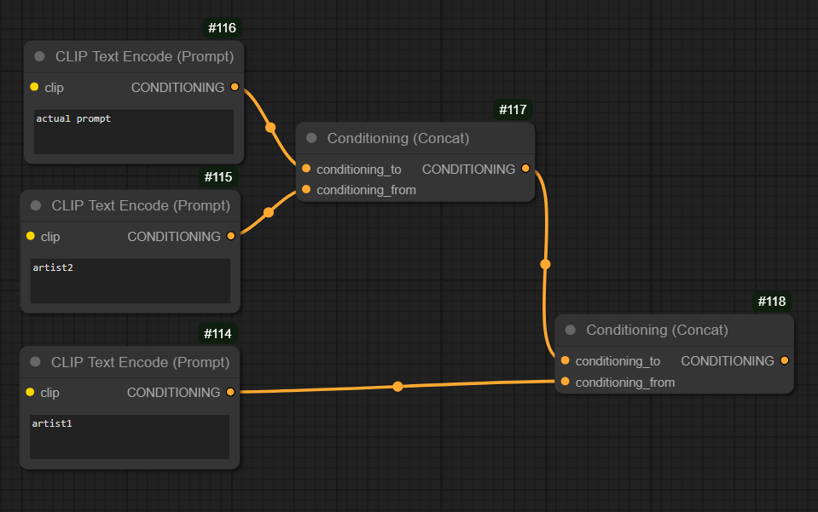Click the 'clip' label on node #115
The width and height of the screenshot is (818, 512).
click(50, 237)
